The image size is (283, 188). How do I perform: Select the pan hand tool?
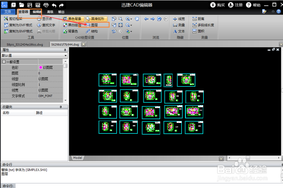[x=137, y=19]
